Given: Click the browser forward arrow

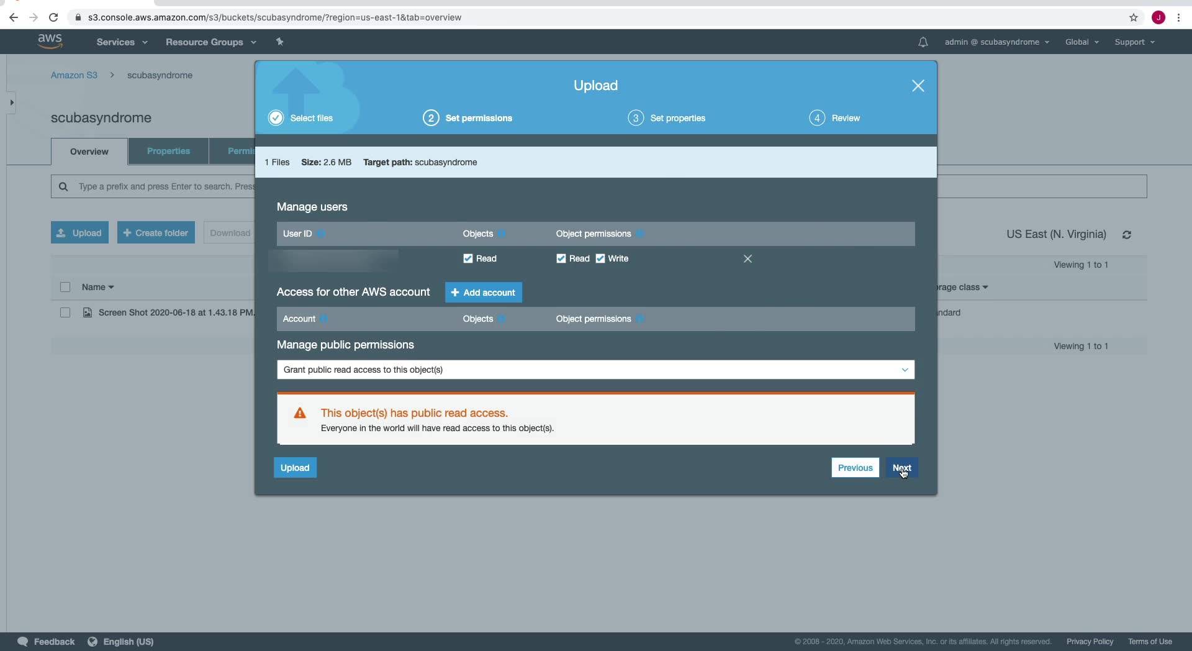Looking at the screenshot, I should (34, 17).
